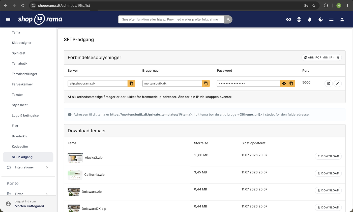Open Filer in sidebar
Image resolution: width=353 pixels, height=212 pixels.
tap(15, 126)
